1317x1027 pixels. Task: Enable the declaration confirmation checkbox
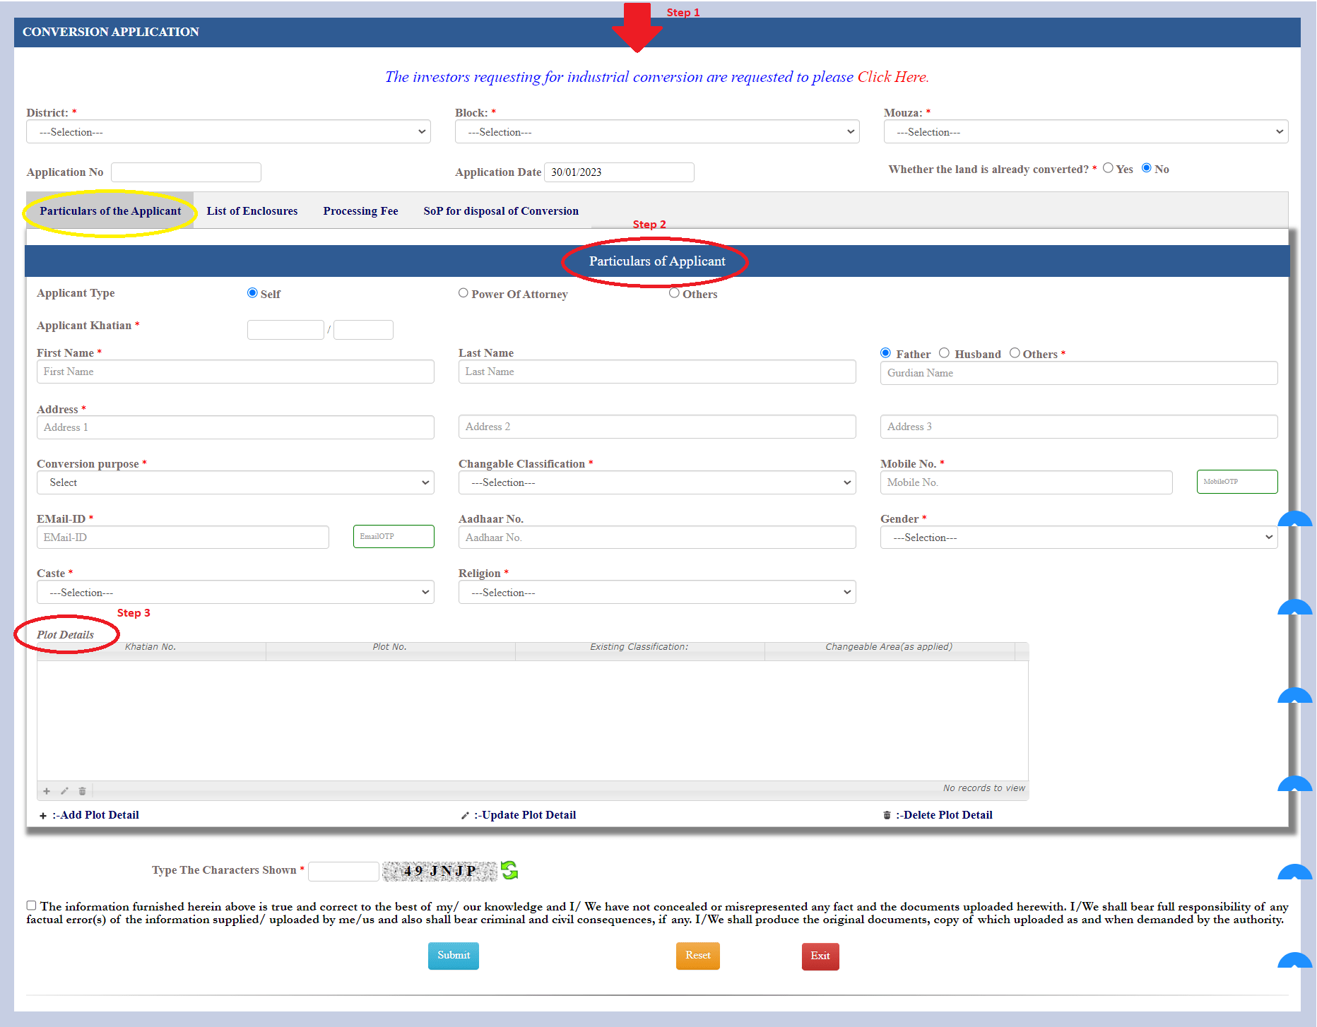coord(30,905)
